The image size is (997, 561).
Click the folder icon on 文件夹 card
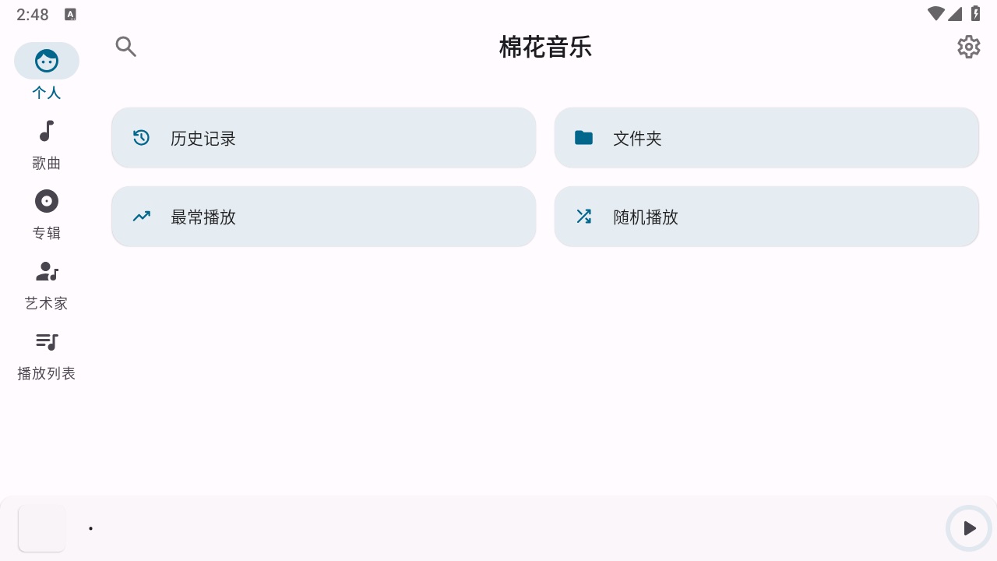(583, 137)
